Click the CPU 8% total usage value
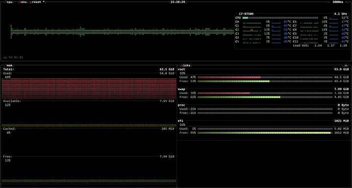The image size is (352, 188). pyautogui.click(x=325, y=18)
